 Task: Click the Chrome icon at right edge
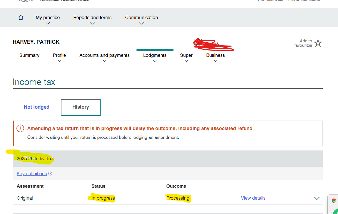(x=334, y=201)
